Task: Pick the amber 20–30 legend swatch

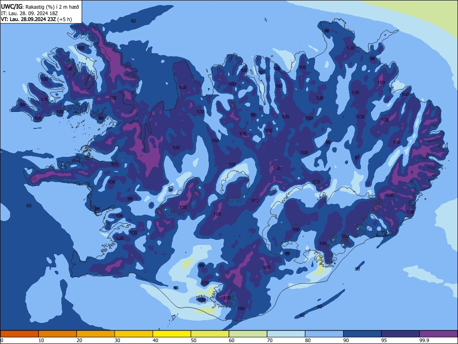Action: click(x=96, y=334)
